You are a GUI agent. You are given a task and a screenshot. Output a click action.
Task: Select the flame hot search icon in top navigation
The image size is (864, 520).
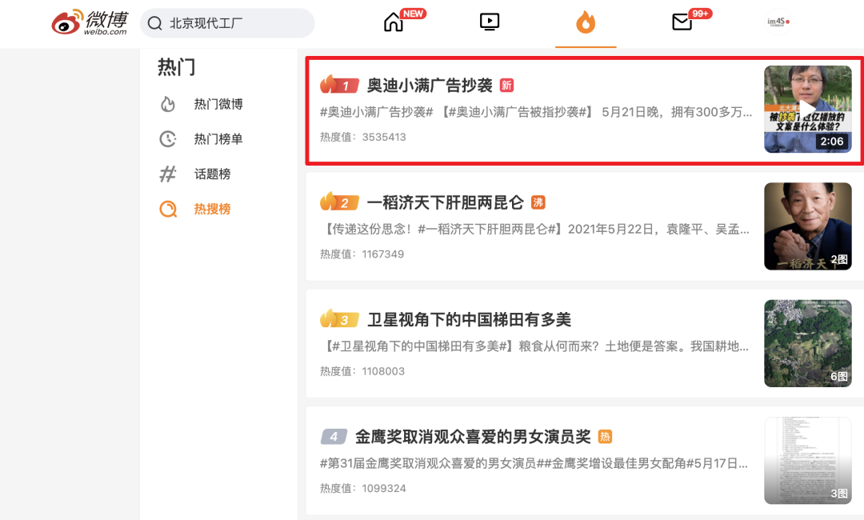tap(586, 23)
